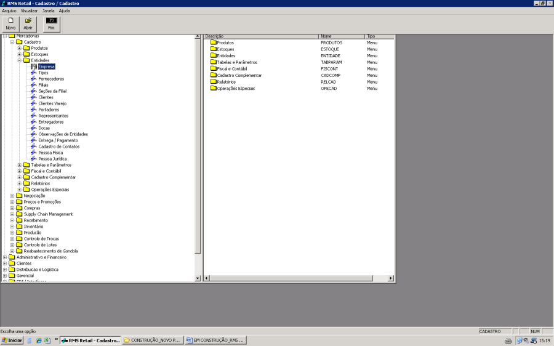This screenshot has width=554, height=346.
Task: Click Tabelas e Parâmetros folder icon in list
Action: point(214,62)
